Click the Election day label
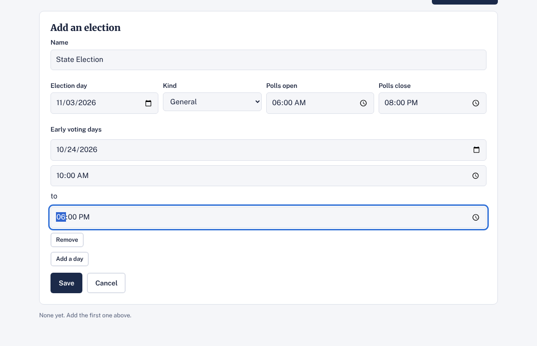 pos(69,86)
